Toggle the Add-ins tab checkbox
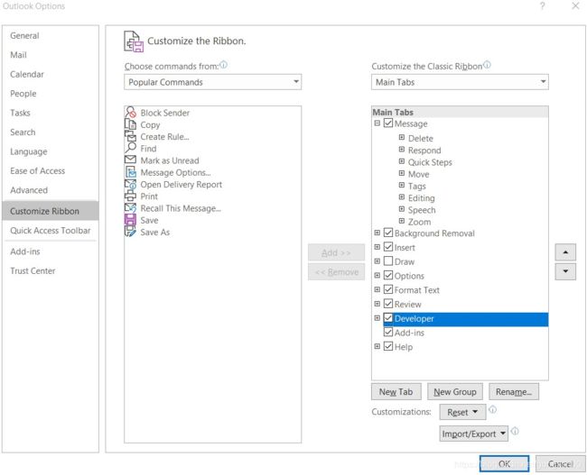The width and height of the screenshot is (587, 475). click(388, 333)
